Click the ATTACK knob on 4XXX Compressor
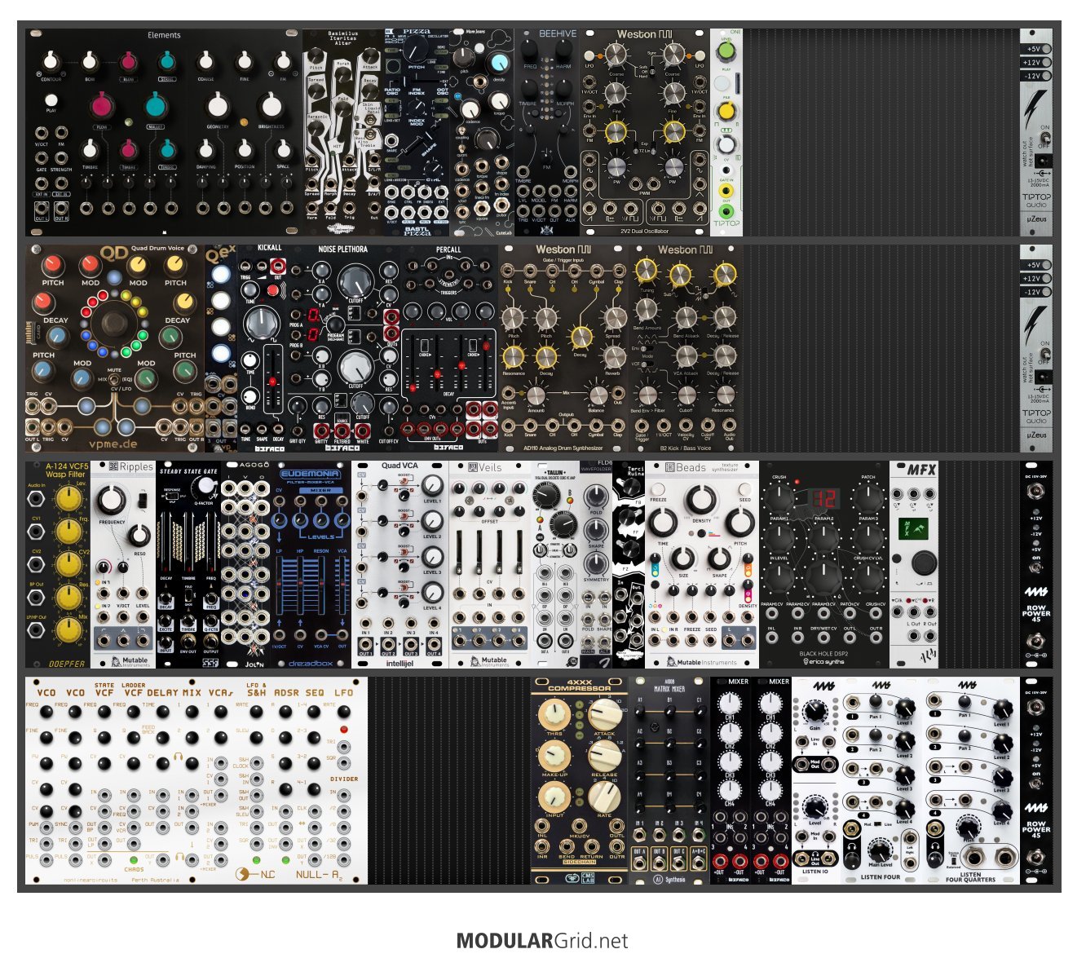The height and width of the screenshot is (958, 1086). pyautogui.click(x=605, y=714)
